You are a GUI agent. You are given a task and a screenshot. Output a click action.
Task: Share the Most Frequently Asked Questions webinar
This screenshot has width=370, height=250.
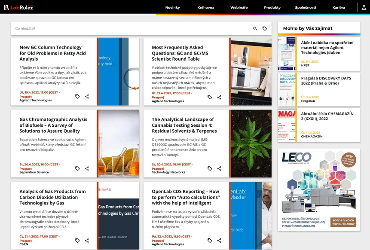[x=219, y=98]
